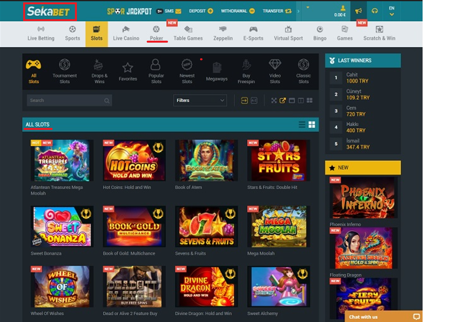Click the SekaBet logo
The image size is (452, 322).
click(x=48, y=11)
